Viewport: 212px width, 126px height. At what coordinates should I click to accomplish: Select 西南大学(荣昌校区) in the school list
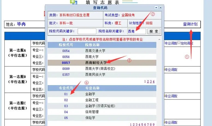[x=100, y=69]
